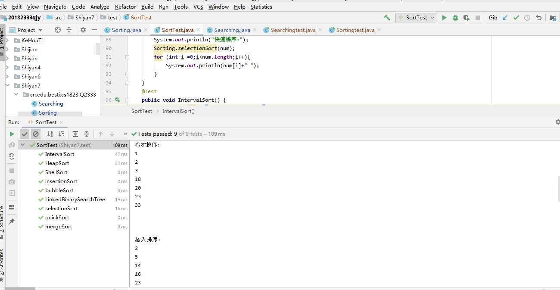
Task: Expand the KeHouTi folder
Action: click(x=7, y=40)
